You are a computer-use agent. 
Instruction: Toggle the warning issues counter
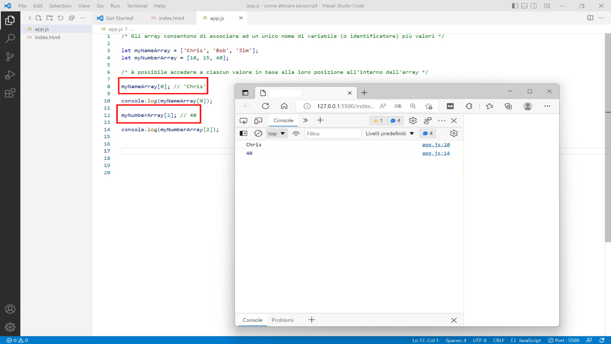click(x=377, y=120)
